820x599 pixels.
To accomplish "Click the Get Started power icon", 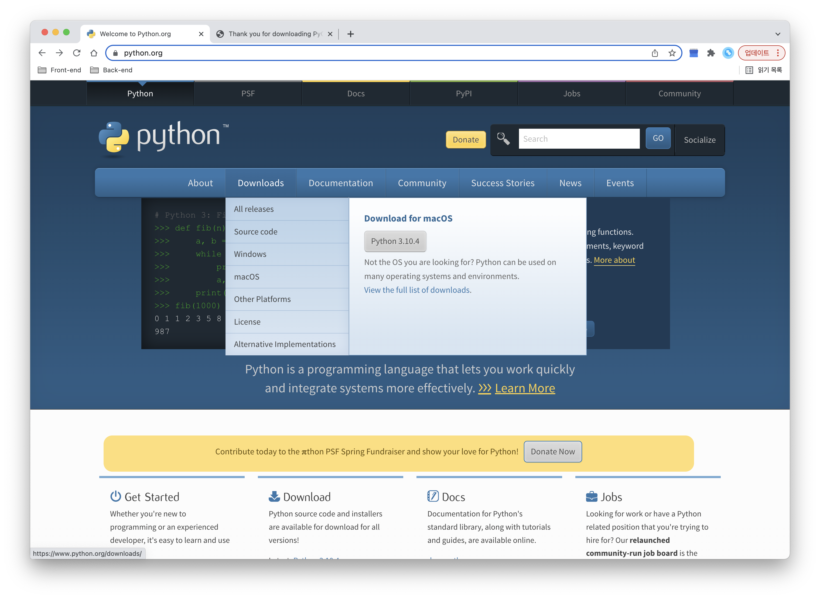I will tap(116, 496).
